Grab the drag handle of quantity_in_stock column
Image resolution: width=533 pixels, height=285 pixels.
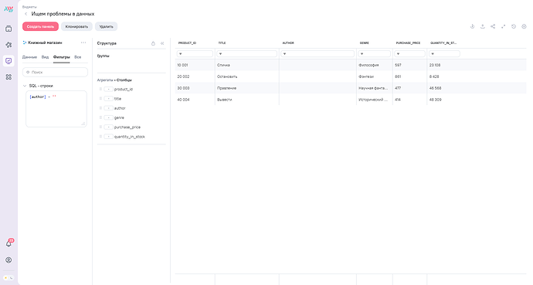(100, 137)
